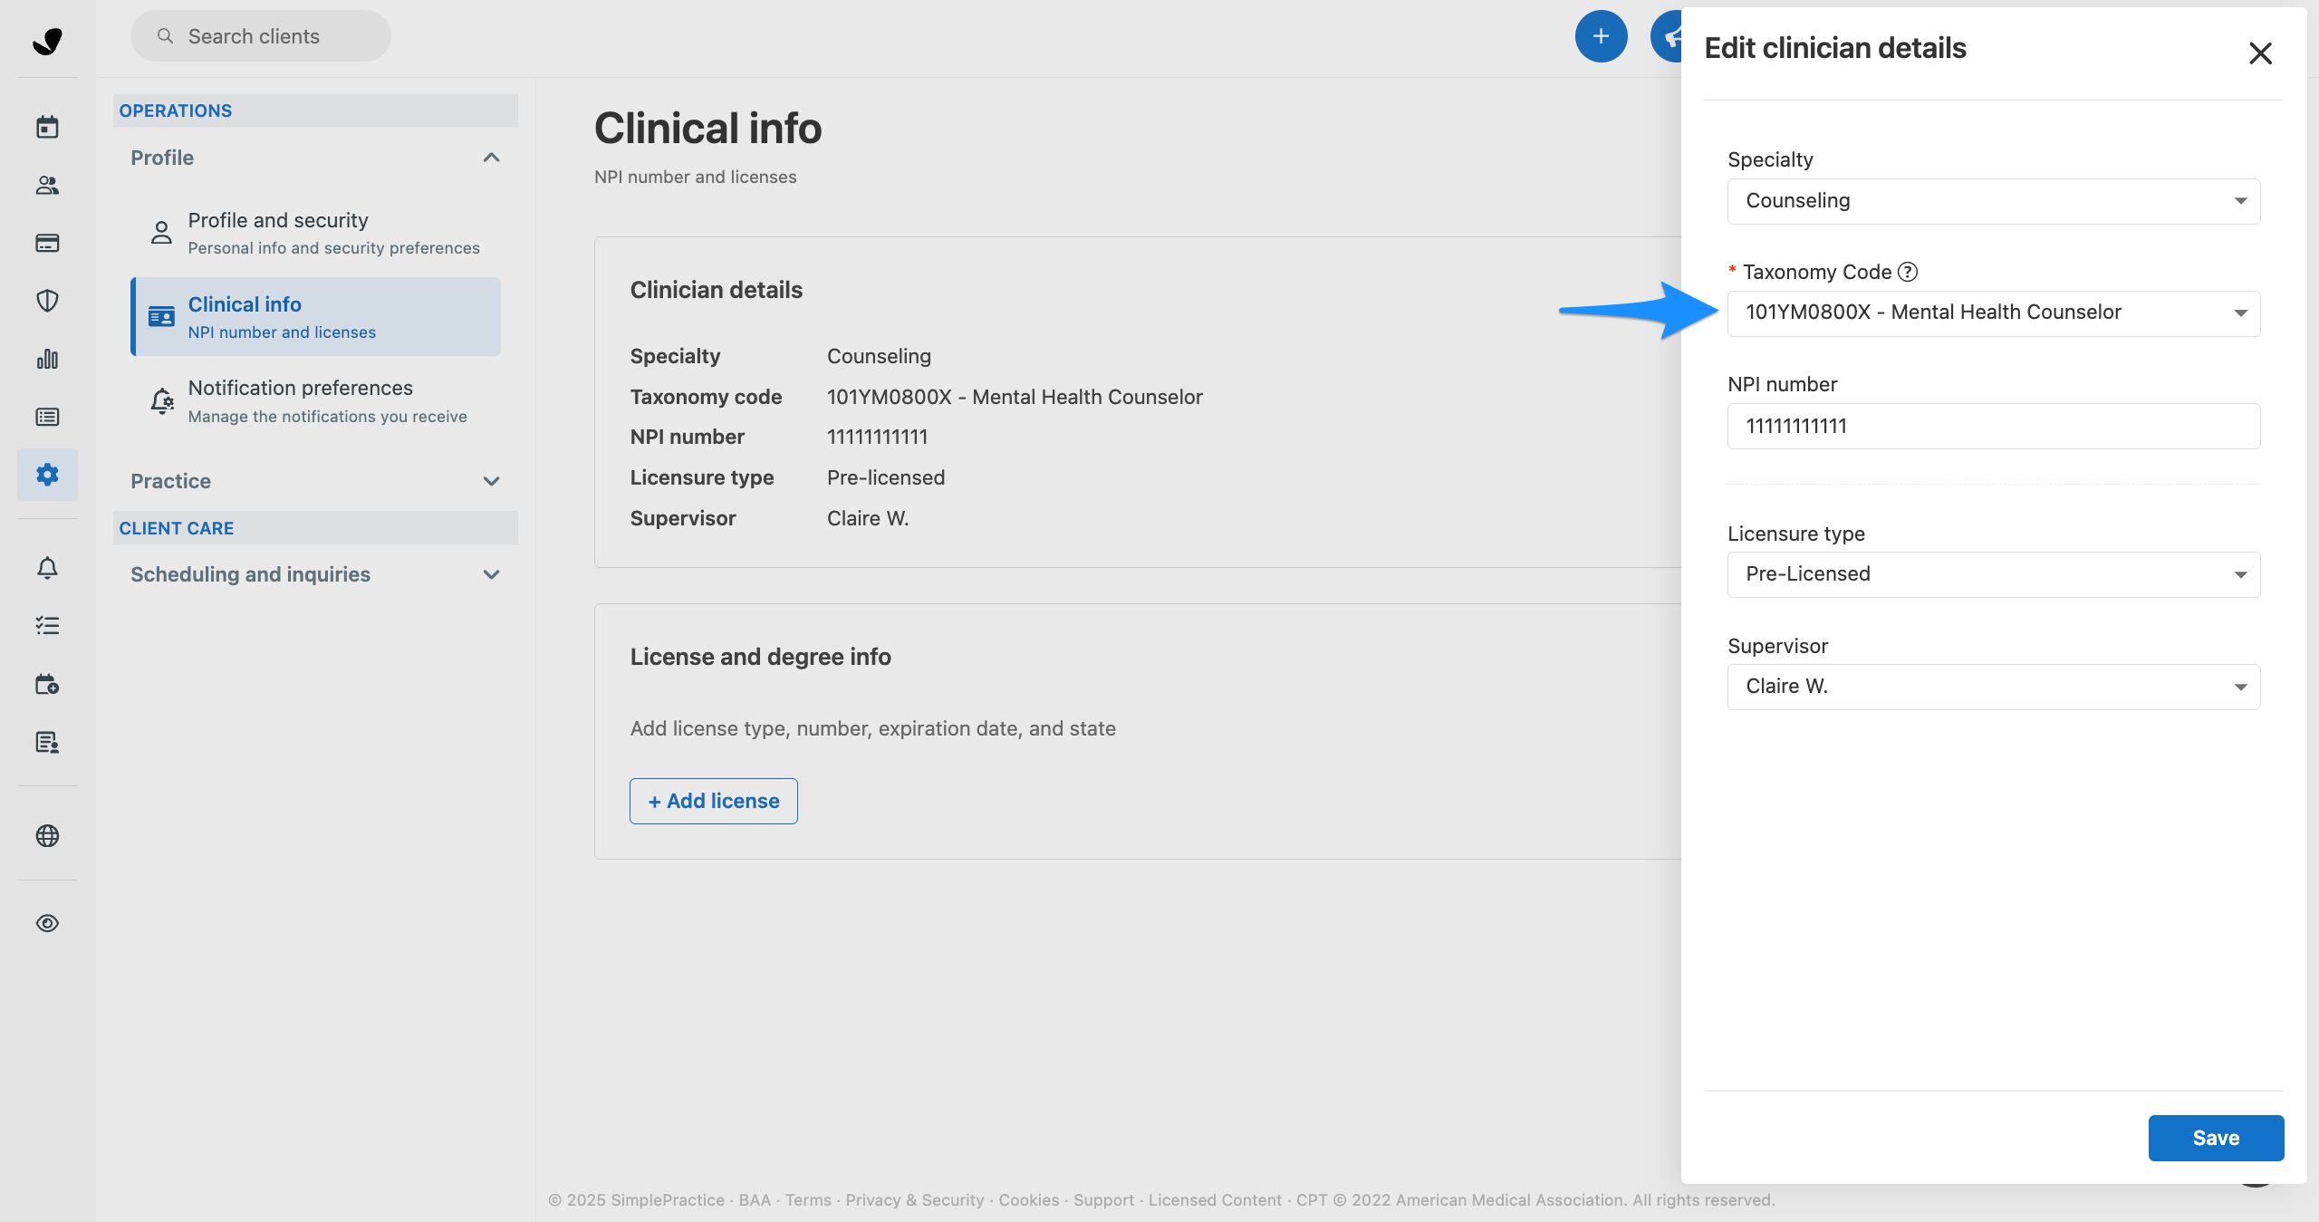Open the Licensure type dropdown
This screenshot has height=1222, width=2319.
click(1993, 574)
